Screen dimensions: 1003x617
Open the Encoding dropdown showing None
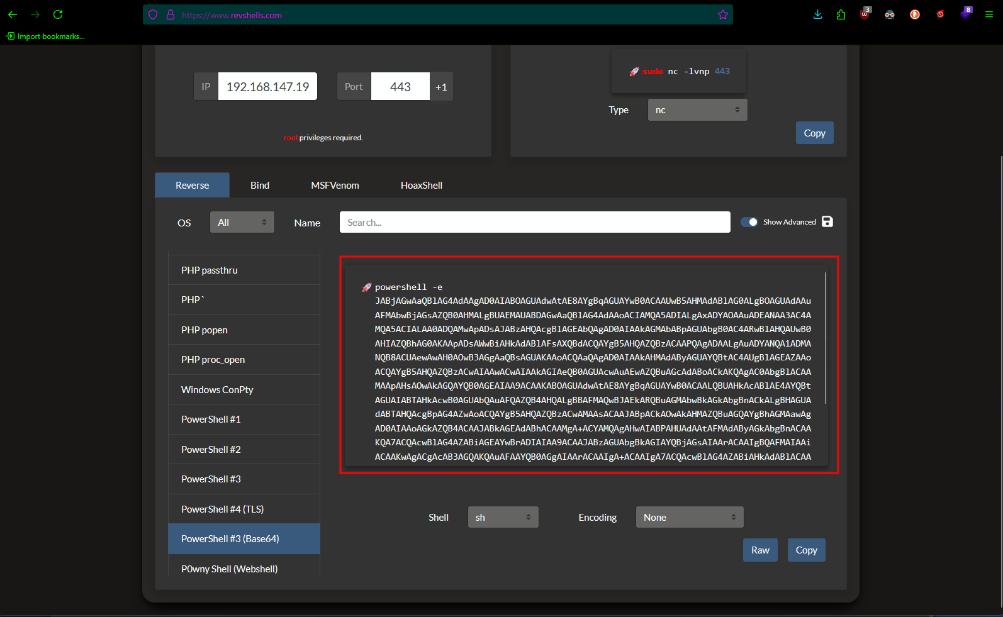690,517
